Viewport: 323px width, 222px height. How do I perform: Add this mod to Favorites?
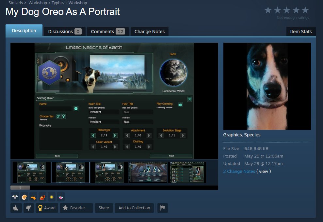[x=76, y=208]
